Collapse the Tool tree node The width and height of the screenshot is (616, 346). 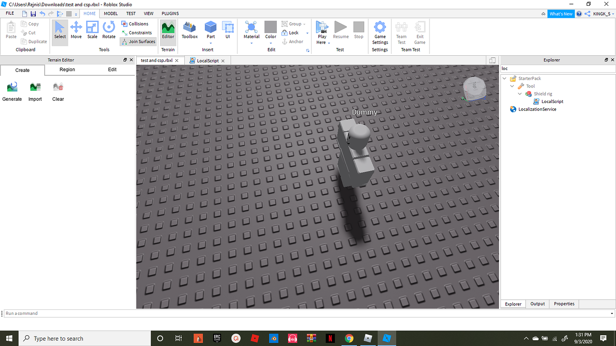[x=512, y=86]
